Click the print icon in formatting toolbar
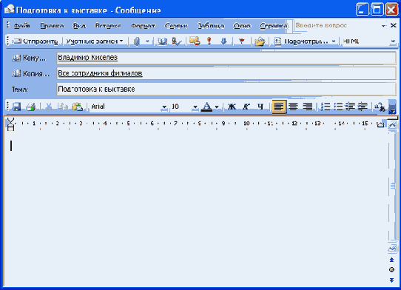Screen dimensions: 401x290 [x=31, y=107]
